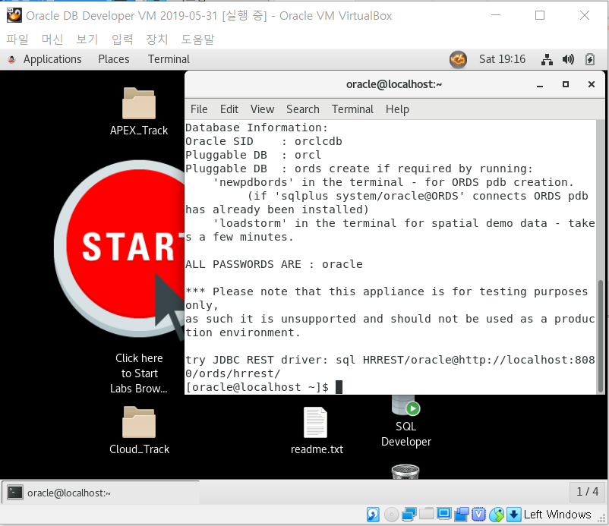The width and height of the screenshot is (609, 526).
Task: Click 'Database Information:' line
Action: pyautogui.click(x=257, y=128)
